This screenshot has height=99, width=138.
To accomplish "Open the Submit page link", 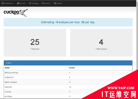I will 58,3.
